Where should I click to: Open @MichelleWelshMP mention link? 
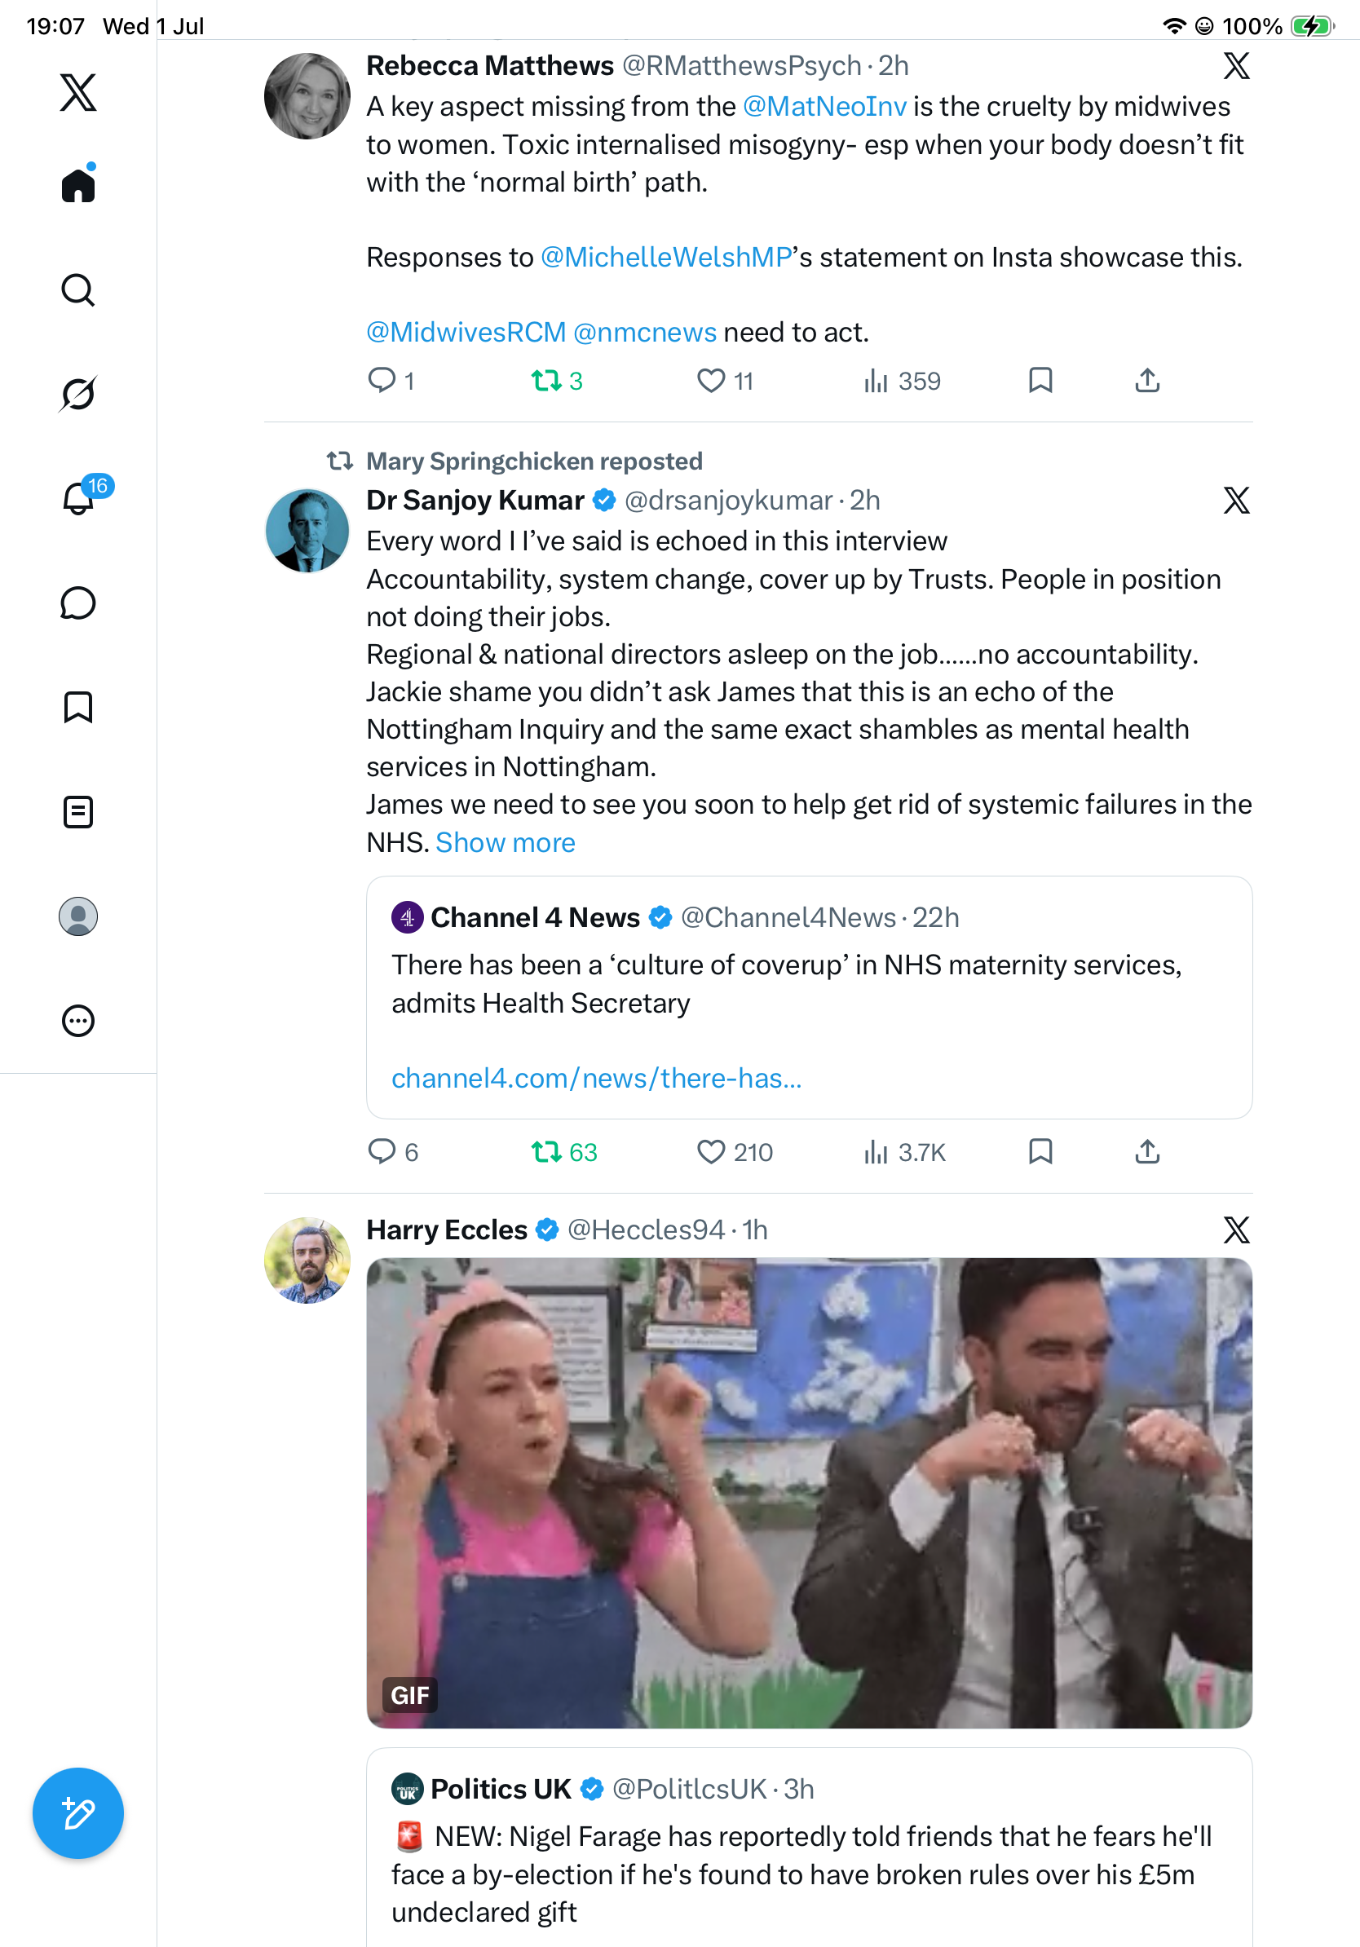coord(666,257)
